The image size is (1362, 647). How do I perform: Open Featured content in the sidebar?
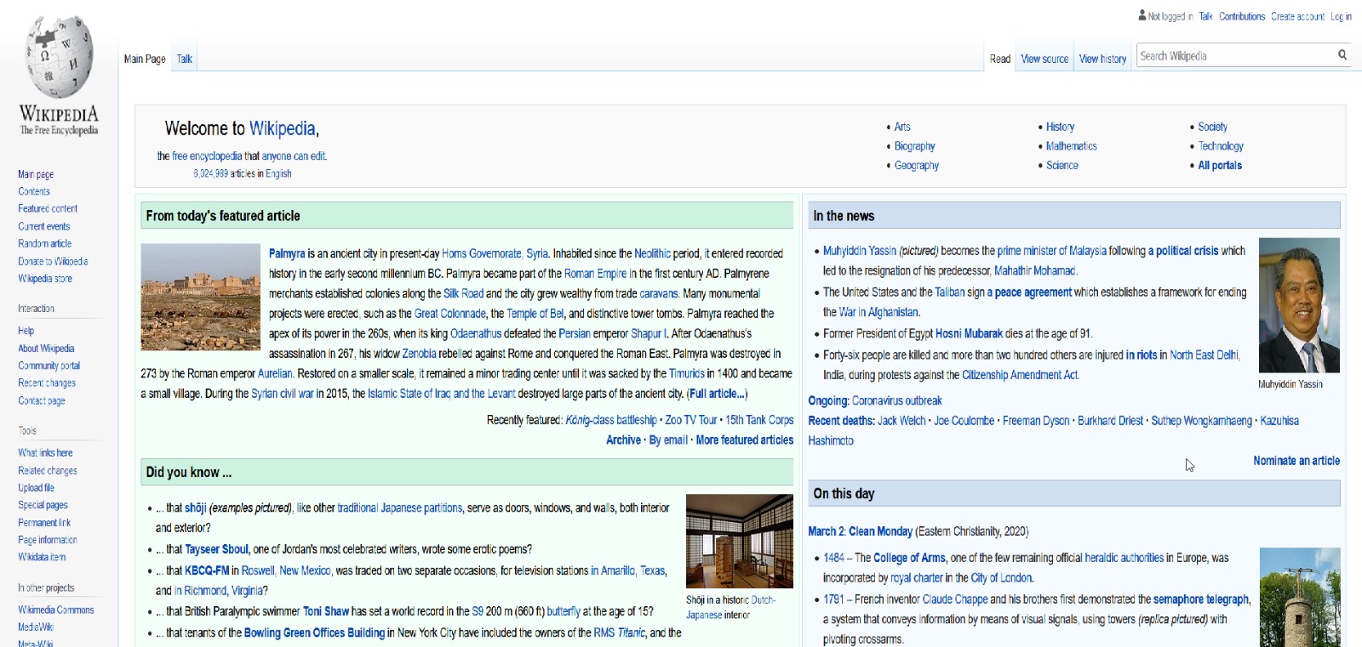48,208
